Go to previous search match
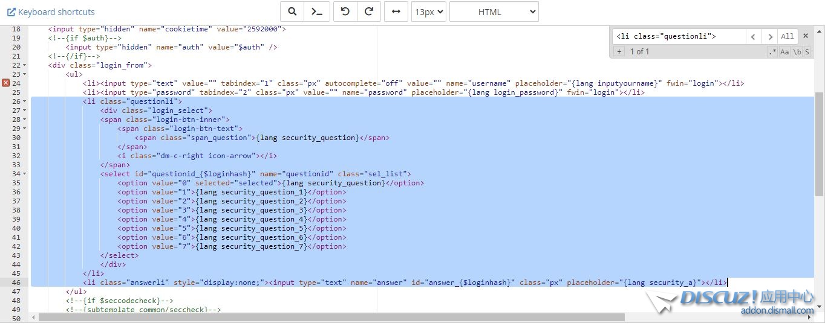 click(x=753, y=36)
